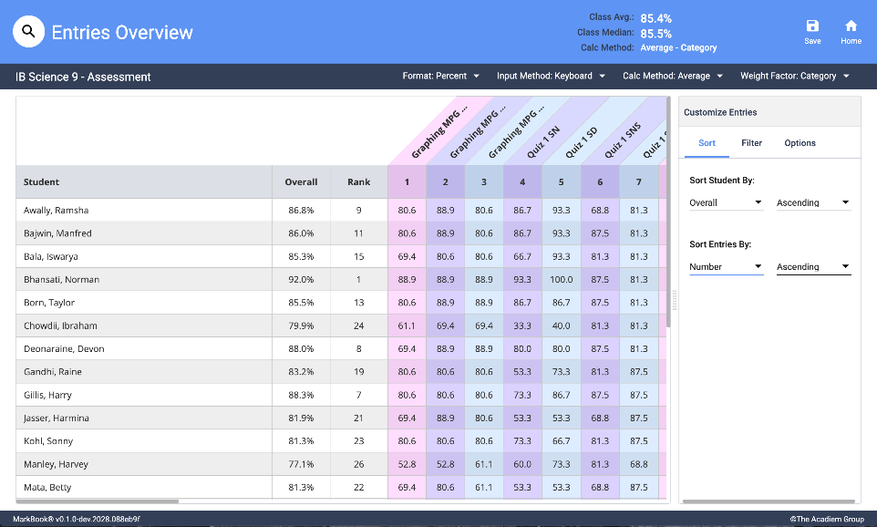The height and width of the screenshot is (527, 877).
Task: Sort by clicking the Rank column header
Action: tap(358, 182)
